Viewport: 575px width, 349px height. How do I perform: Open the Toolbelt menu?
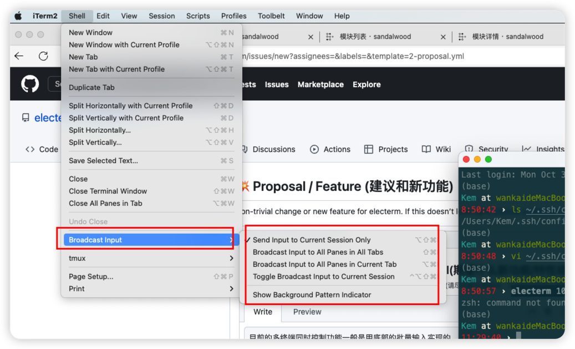click(x=271, y=16)
